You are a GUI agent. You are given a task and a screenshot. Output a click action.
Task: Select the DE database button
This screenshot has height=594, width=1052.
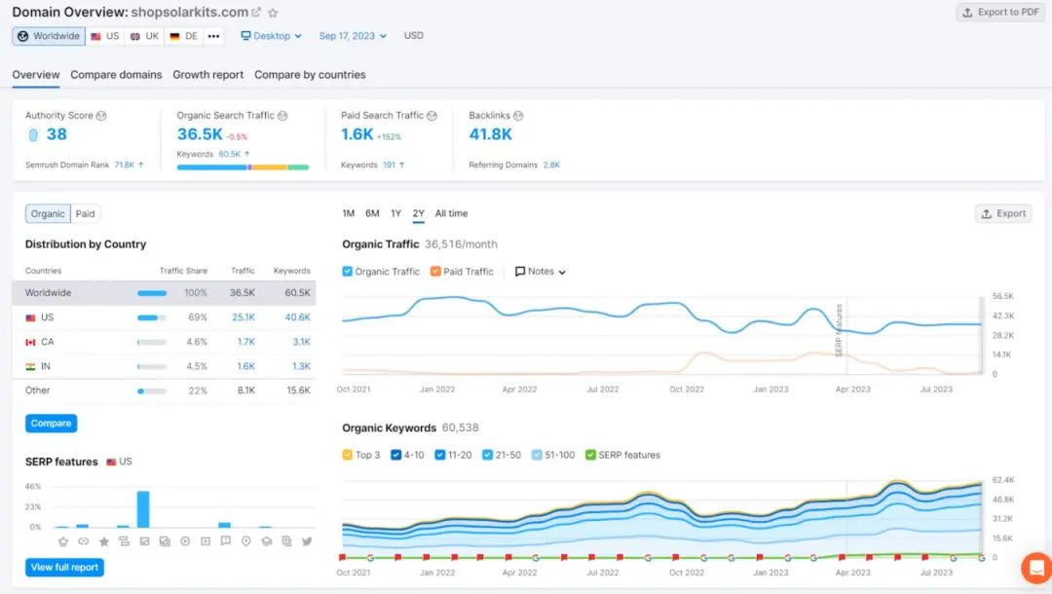coord(184,36)
